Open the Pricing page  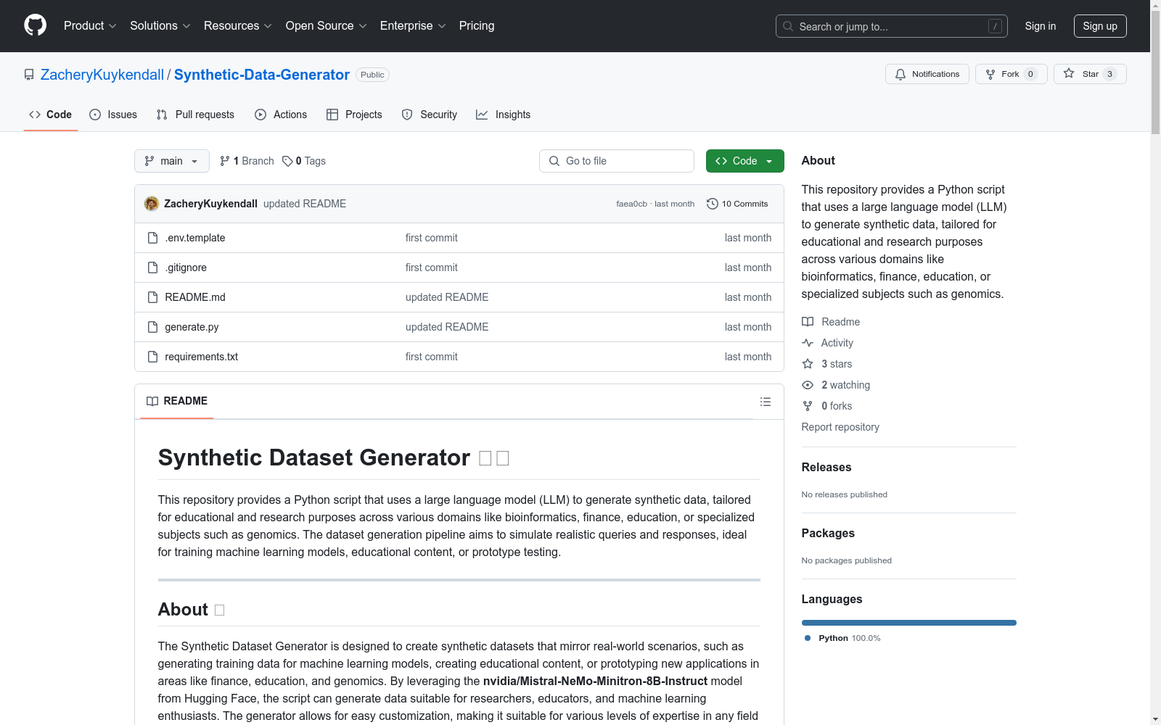pyautogui.click(x=477, y=26)
